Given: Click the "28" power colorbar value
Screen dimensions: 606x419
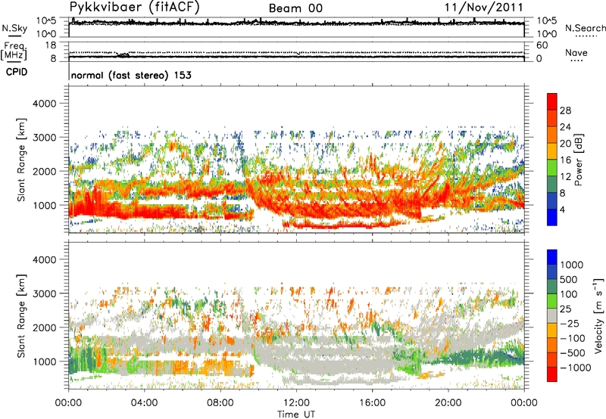Looking at the screenshot, I should tap(565, 110).
